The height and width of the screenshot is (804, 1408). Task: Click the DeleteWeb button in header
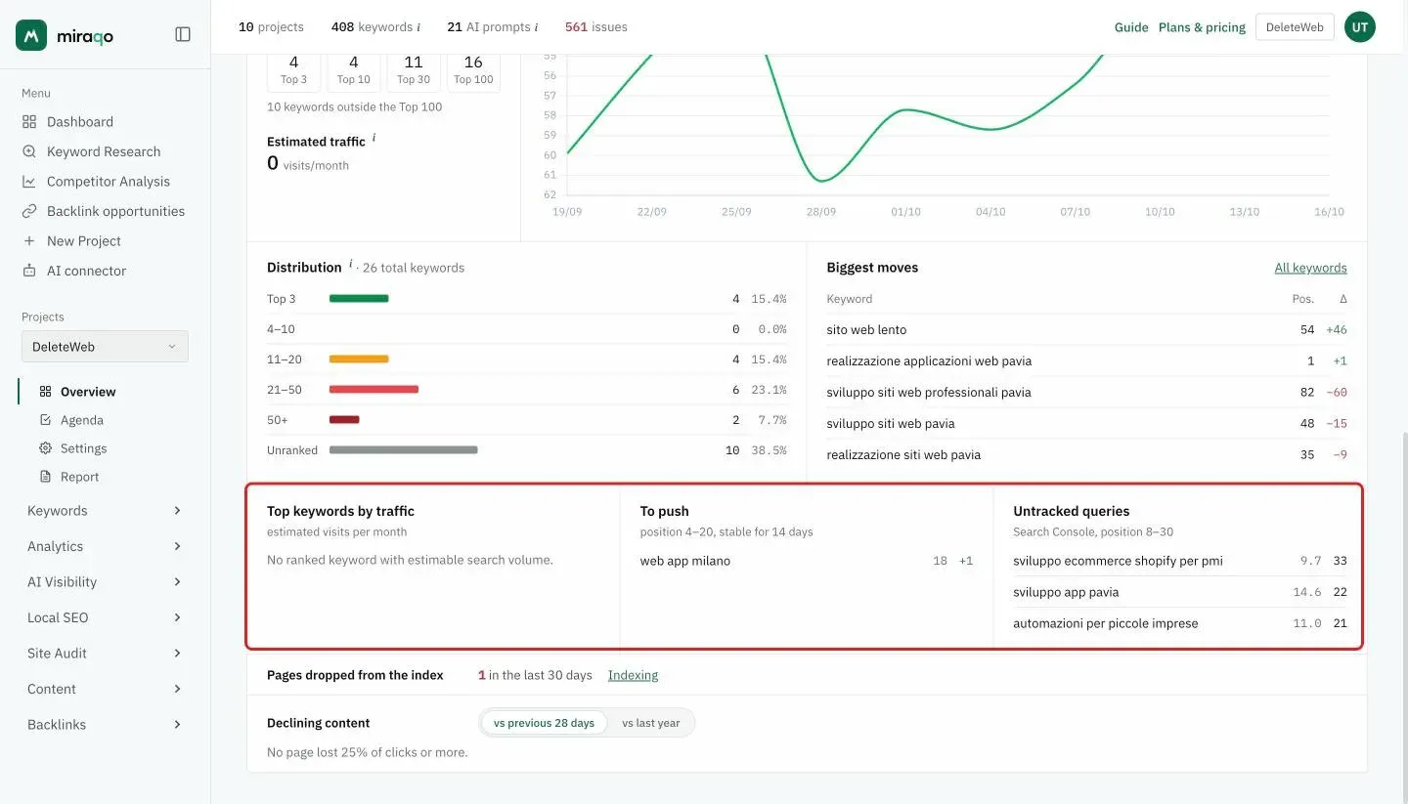[x=1295, y=27]
